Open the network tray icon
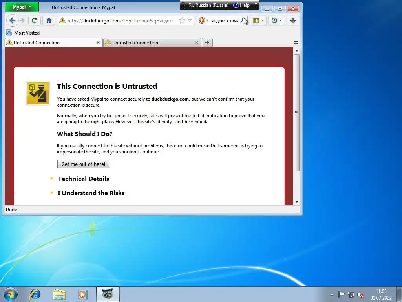The image size is (402, 302). coord(351,295)
